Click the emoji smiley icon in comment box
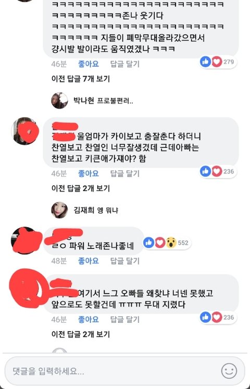Image resolution: width=250 pixels, height=389 pixels. (229, 371)
